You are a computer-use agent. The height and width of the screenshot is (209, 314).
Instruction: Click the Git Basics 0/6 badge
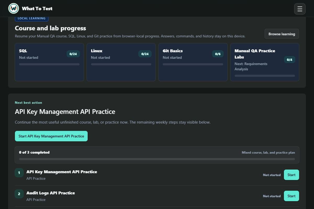coord(218,54)
